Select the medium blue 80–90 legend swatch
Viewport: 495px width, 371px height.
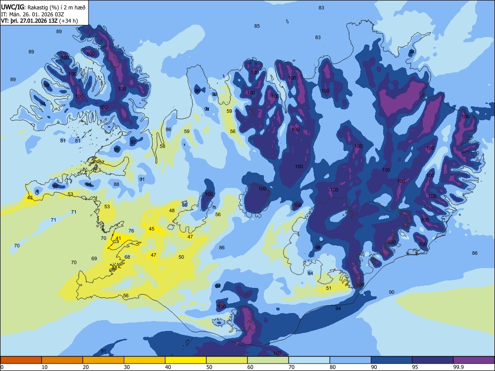350,360
